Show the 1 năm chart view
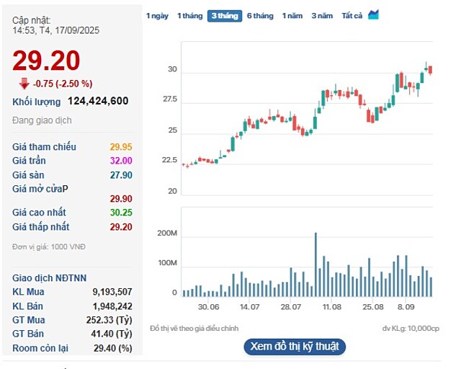Screen dimensions: 461x369 point(292,15)
